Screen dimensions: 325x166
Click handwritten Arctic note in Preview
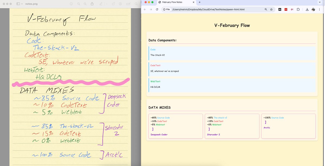(114, 155)
